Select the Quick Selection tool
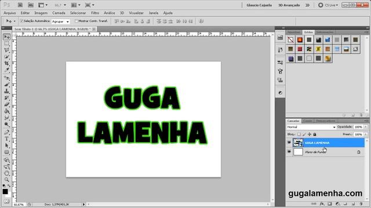Viewport: 371px width, 208px height. click(6, 57)
